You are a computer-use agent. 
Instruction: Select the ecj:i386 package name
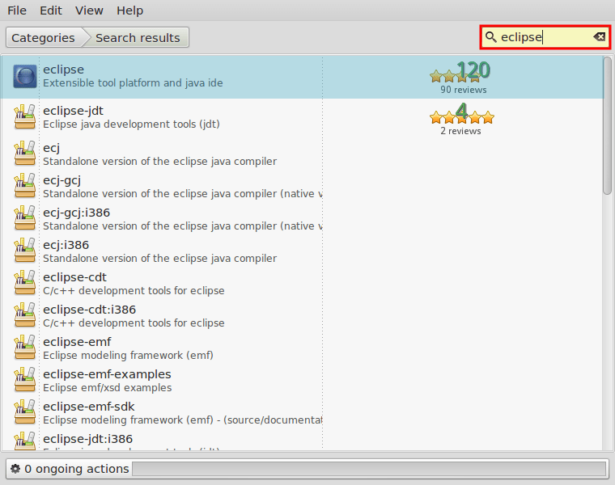66,245
